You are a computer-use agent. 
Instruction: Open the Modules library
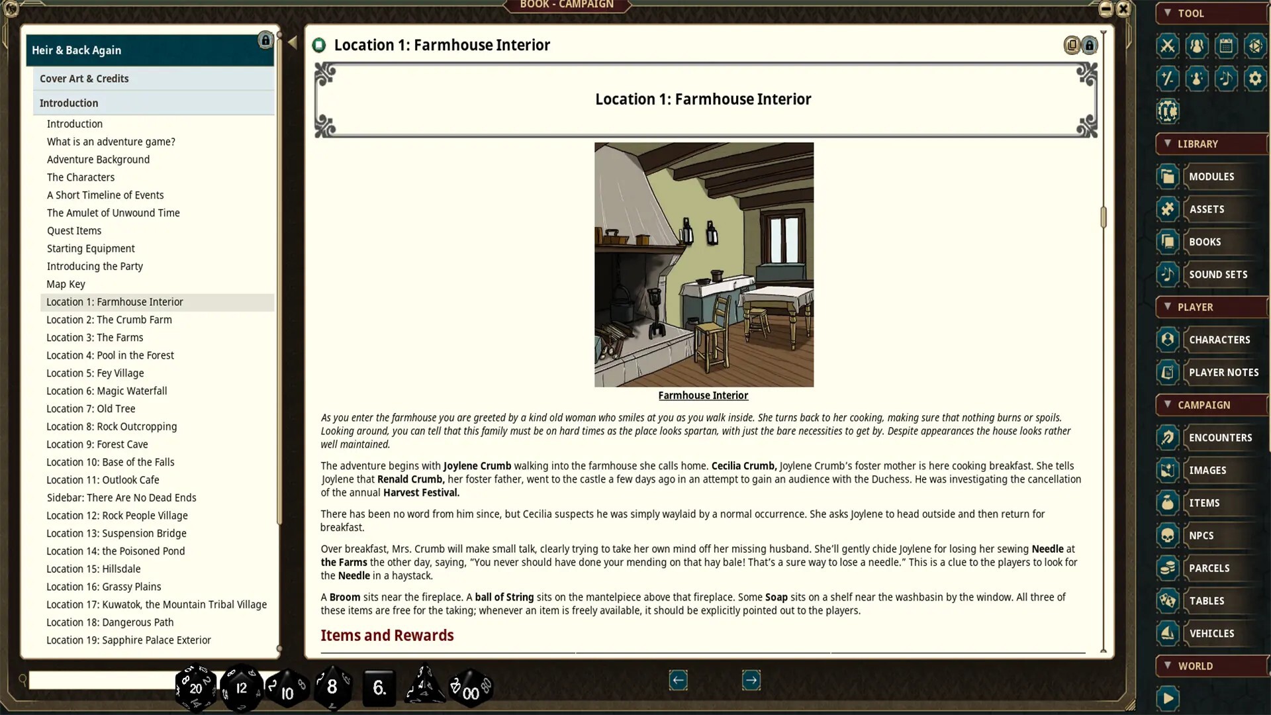click(x=1211, y=176)
